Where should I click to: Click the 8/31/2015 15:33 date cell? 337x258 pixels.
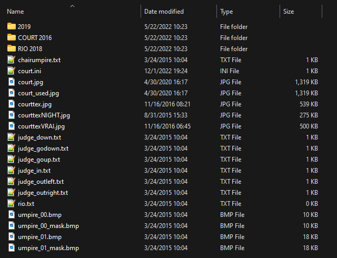click(166, 115)
